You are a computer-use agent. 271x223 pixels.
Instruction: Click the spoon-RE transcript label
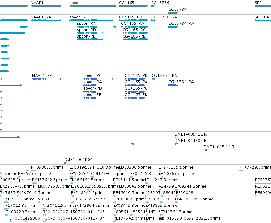[86, 36]
